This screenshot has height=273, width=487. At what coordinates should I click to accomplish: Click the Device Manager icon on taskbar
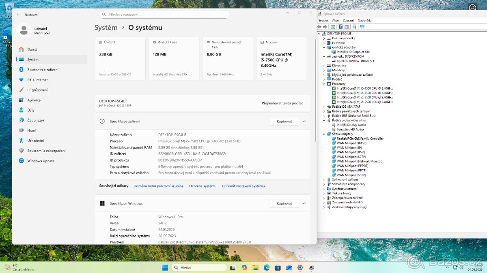tap(311, 267)
